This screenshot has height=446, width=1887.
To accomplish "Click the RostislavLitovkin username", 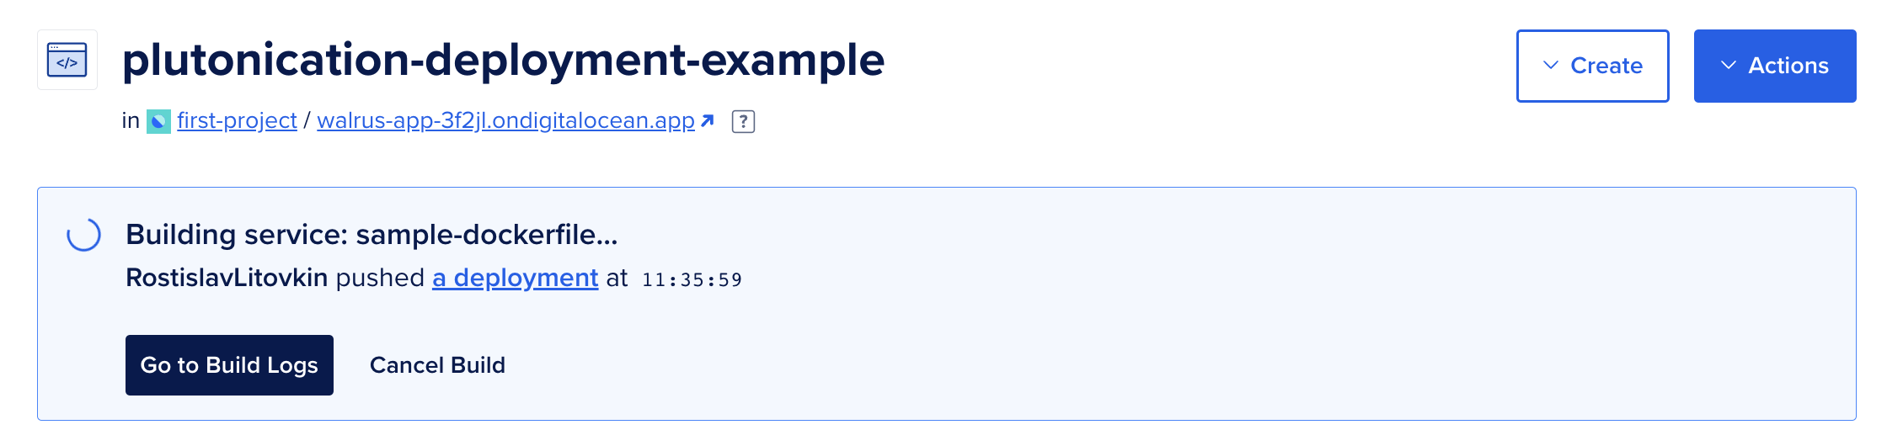I will click(227, 278).
